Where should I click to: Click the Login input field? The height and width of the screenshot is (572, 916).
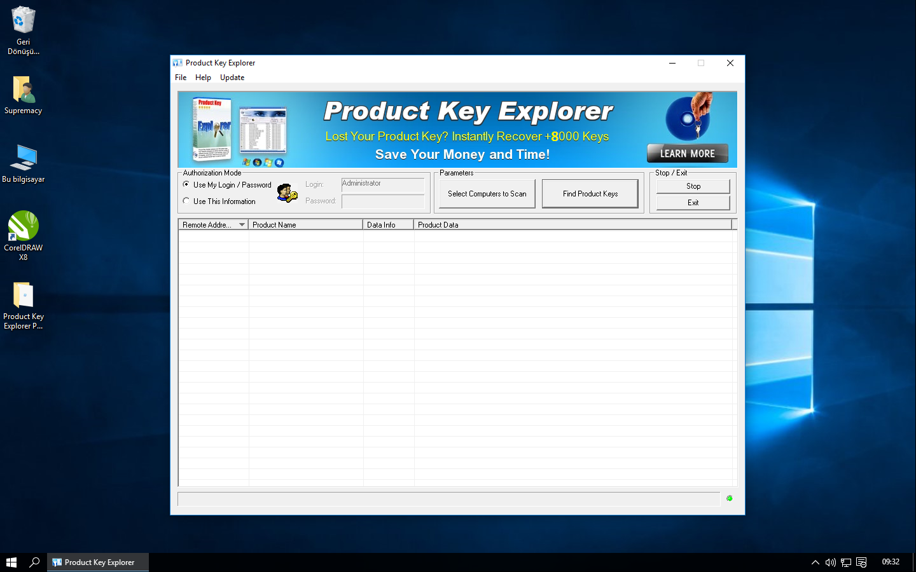[x=383, y=184]
